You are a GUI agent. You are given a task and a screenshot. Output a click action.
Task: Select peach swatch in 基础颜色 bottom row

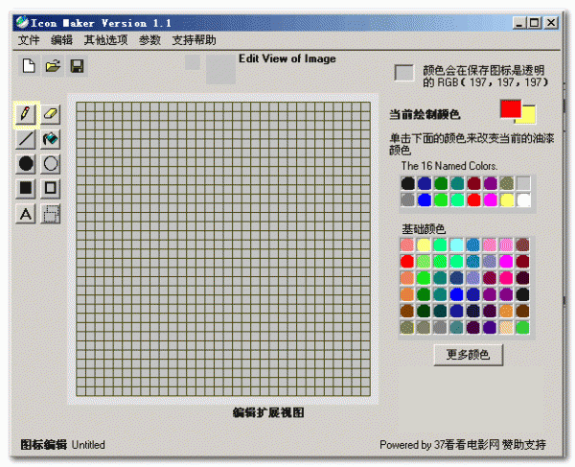click(506, 327)
